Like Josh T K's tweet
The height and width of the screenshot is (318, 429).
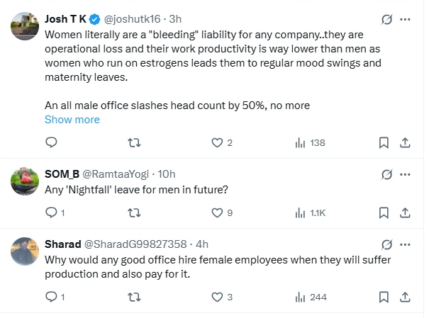tap(218, 142)
